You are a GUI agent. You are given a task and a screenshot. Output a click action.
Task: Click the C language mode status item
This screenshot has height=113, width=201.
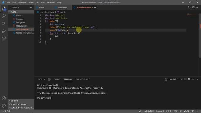click(181, 111)
